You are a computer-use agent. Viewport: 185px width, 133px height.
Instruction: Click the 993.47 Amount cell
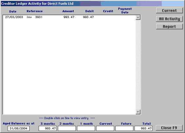69,17
